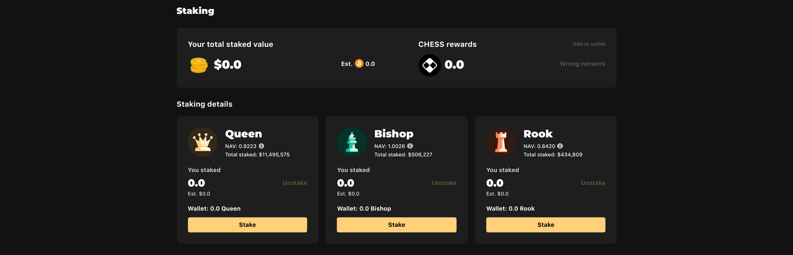The width and height of the screenshot is (793, 255).
Task: Click the Staking page heading
Action: pos(195,11)
